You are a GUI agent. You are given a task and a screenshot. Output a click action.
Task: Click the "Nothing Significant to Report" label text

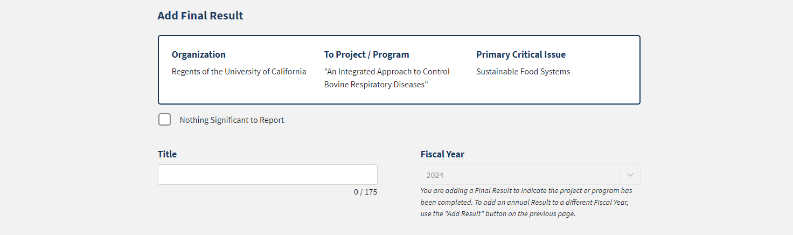tap(232, 120)
